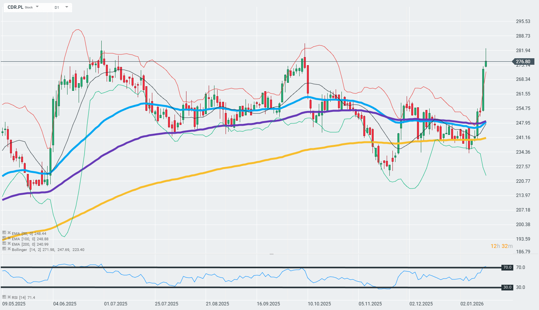Click the 288.73 price axis label
The height and width of the screenshot is (310, 539).
523,36
